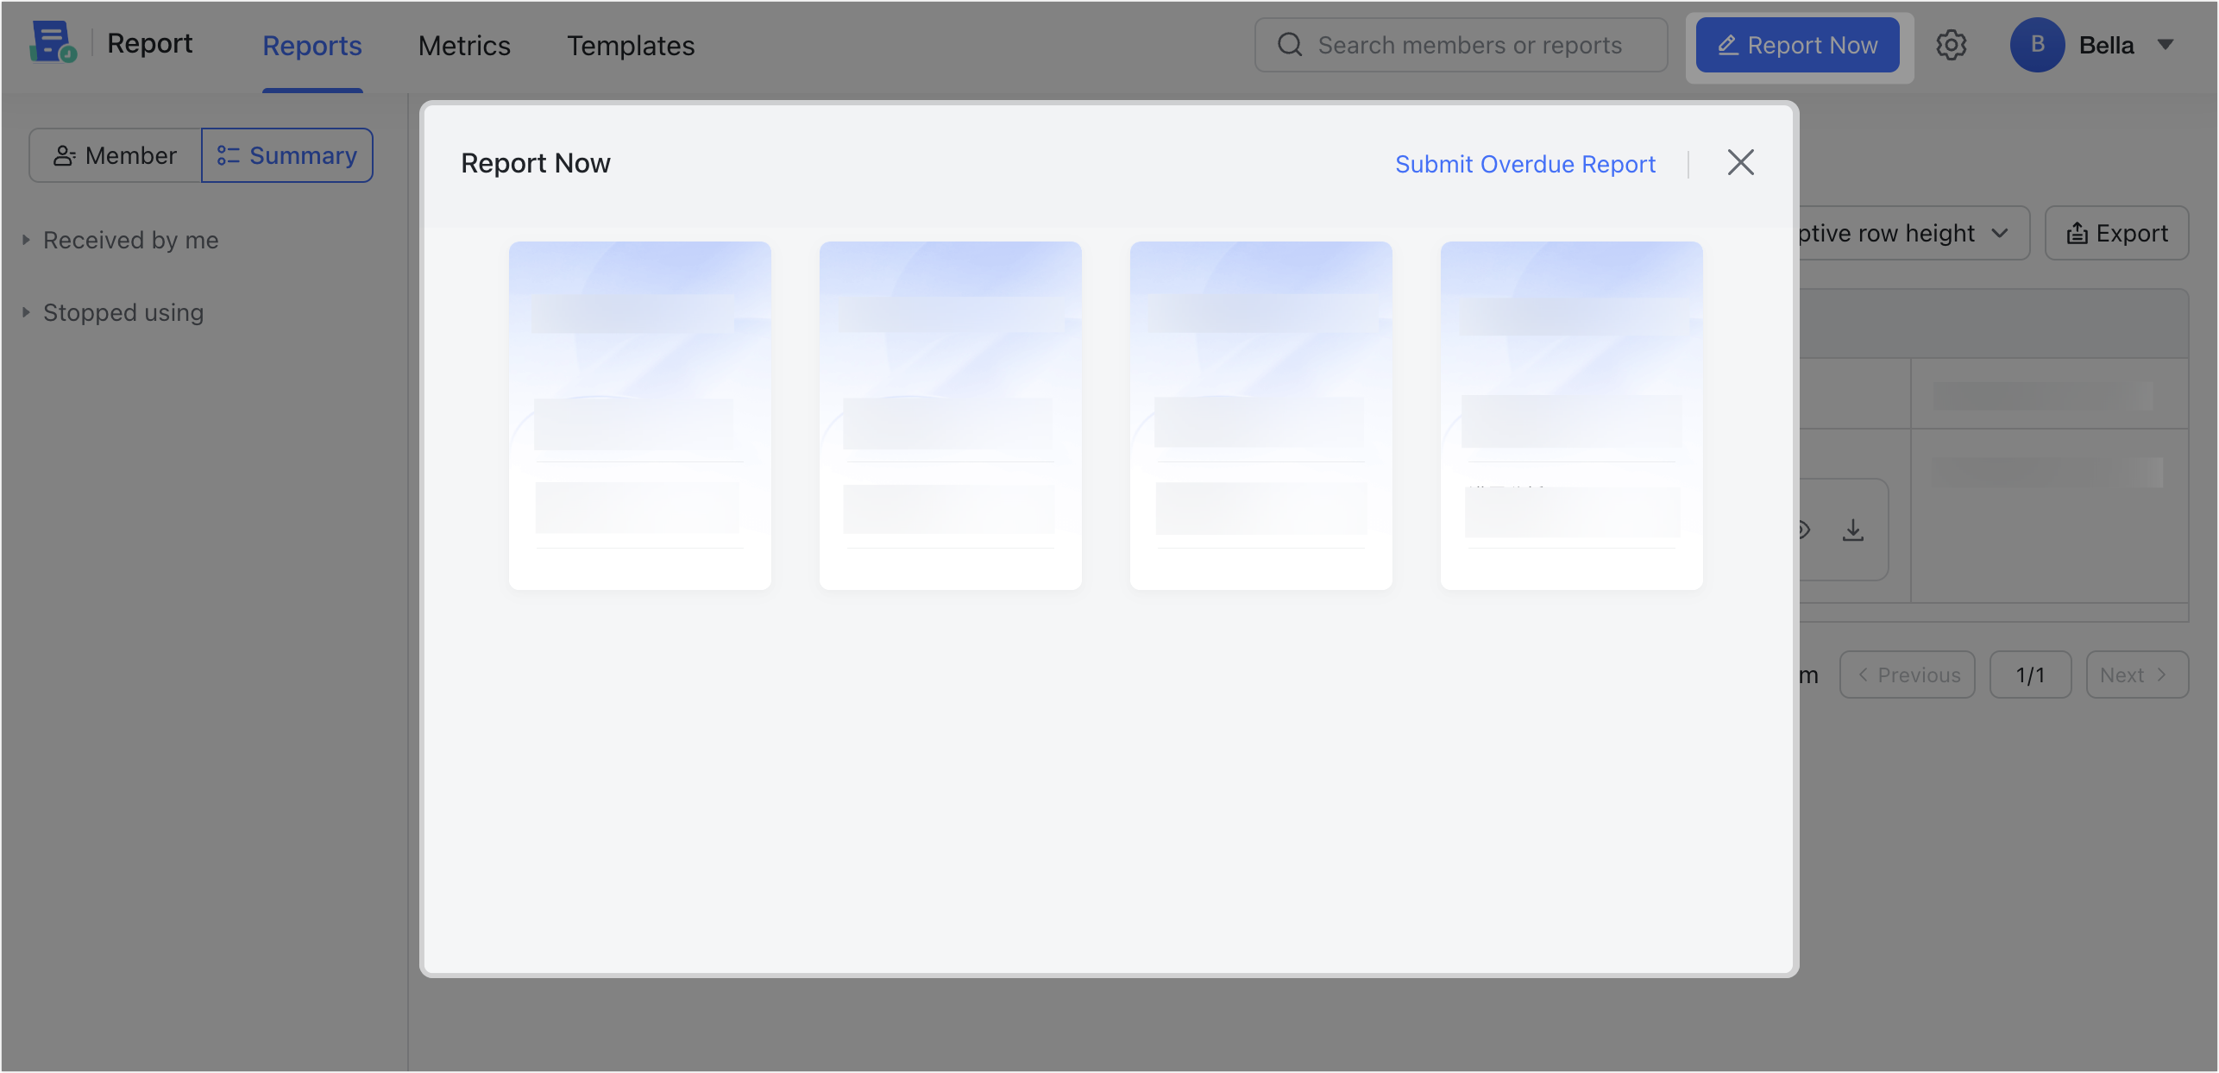Click the Report app logo icon
The height and width of the screenshot is (1073, 2219).
pos(52,43)
